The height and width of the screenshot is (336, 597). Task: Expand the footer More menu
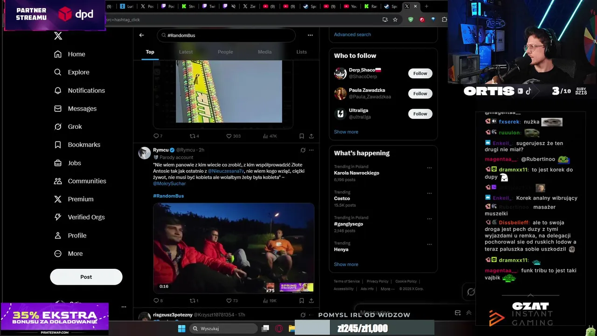[x=387, y=289]
